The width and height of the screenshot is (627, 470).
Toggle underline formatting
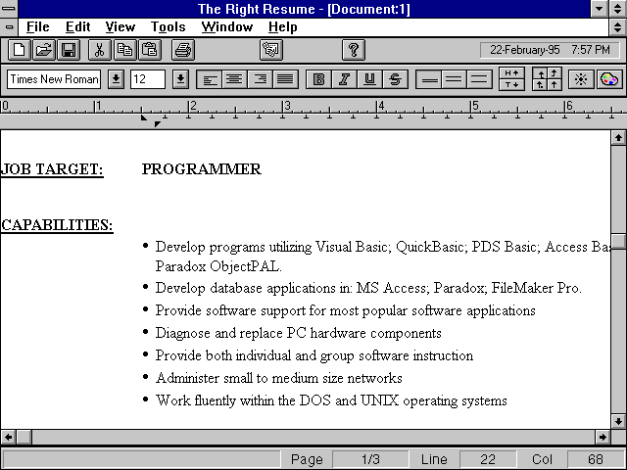click(369, 79)
